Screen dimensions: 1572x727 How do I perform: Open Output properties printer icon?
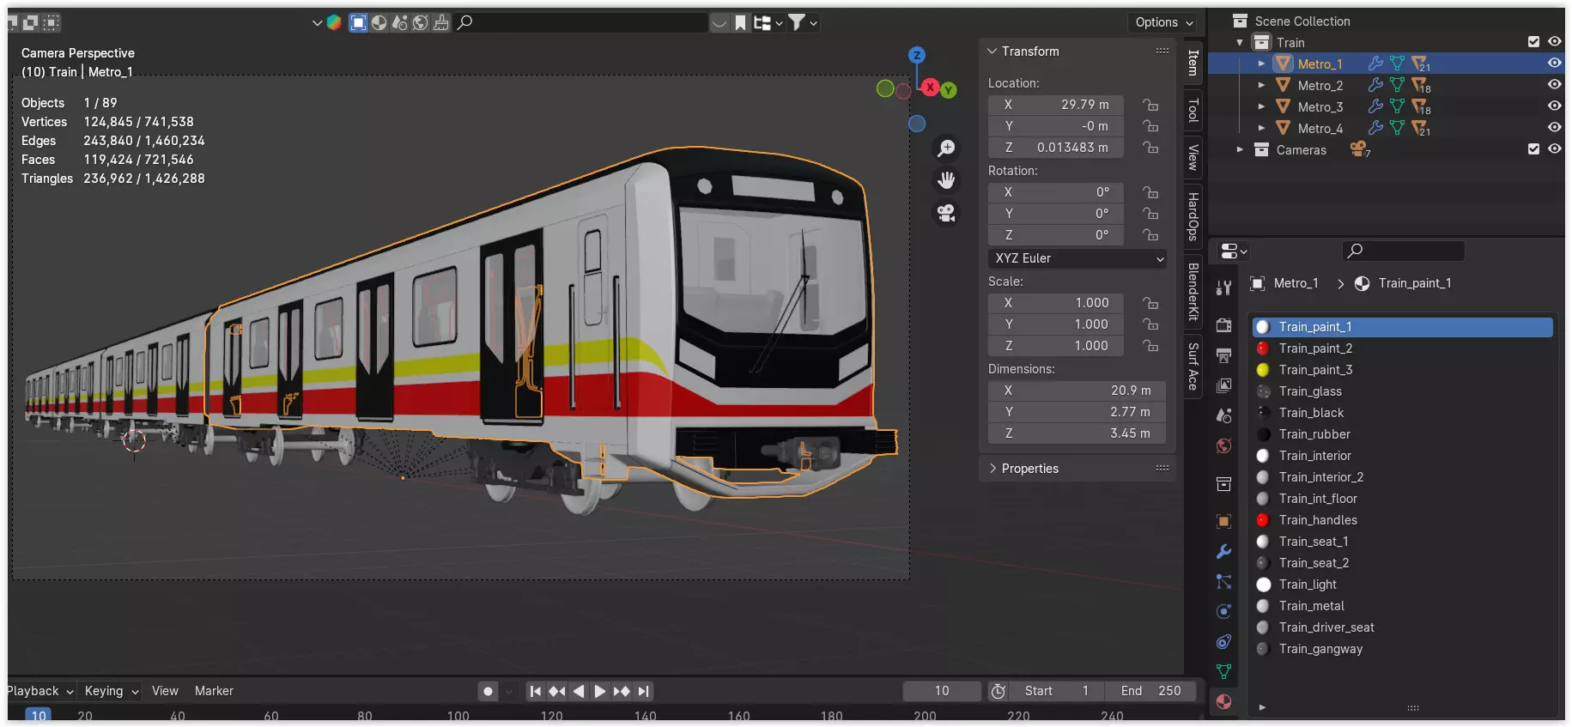1224,355
